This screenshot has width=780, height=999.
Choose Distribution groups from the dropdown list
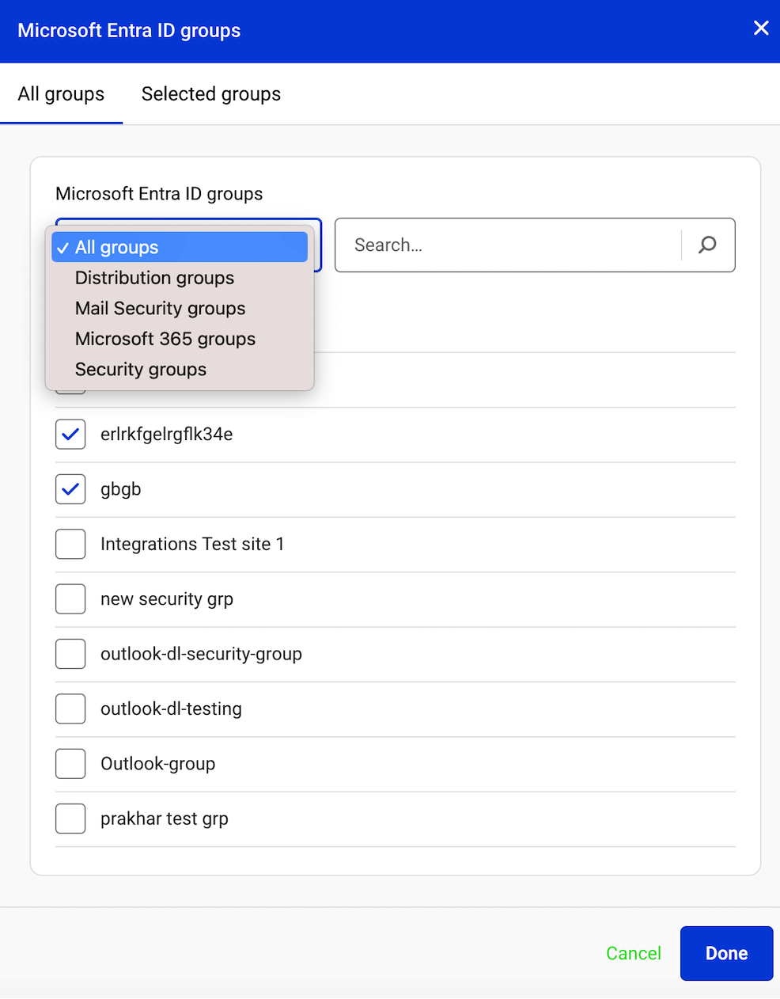pos(155,278)
